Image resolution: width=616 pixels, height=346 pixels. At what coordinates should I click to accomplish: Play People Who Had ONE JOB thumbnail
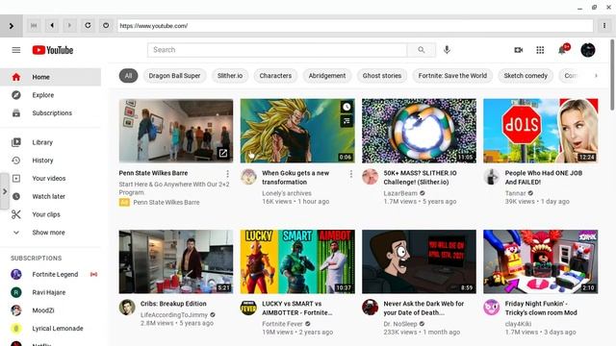point(541,131)
